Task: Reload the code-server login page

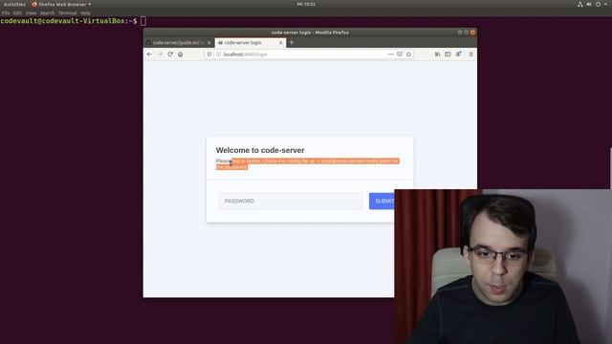Action: [x=170, y=54]
